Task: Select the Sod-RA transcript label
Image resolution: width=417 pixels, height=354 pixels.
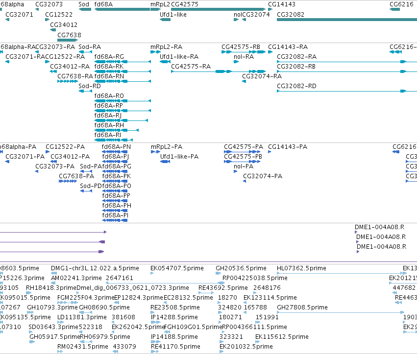Action: point(90,47)
